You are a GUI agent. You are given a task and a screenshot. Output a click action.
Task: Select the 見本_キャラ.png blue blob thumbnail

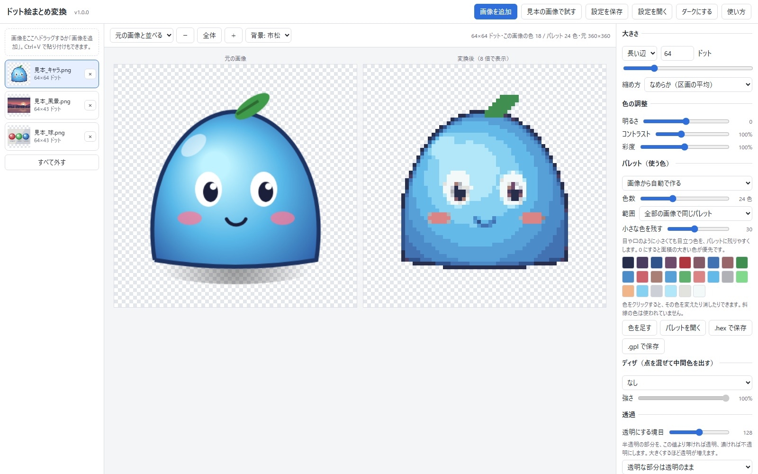point(19,74)
